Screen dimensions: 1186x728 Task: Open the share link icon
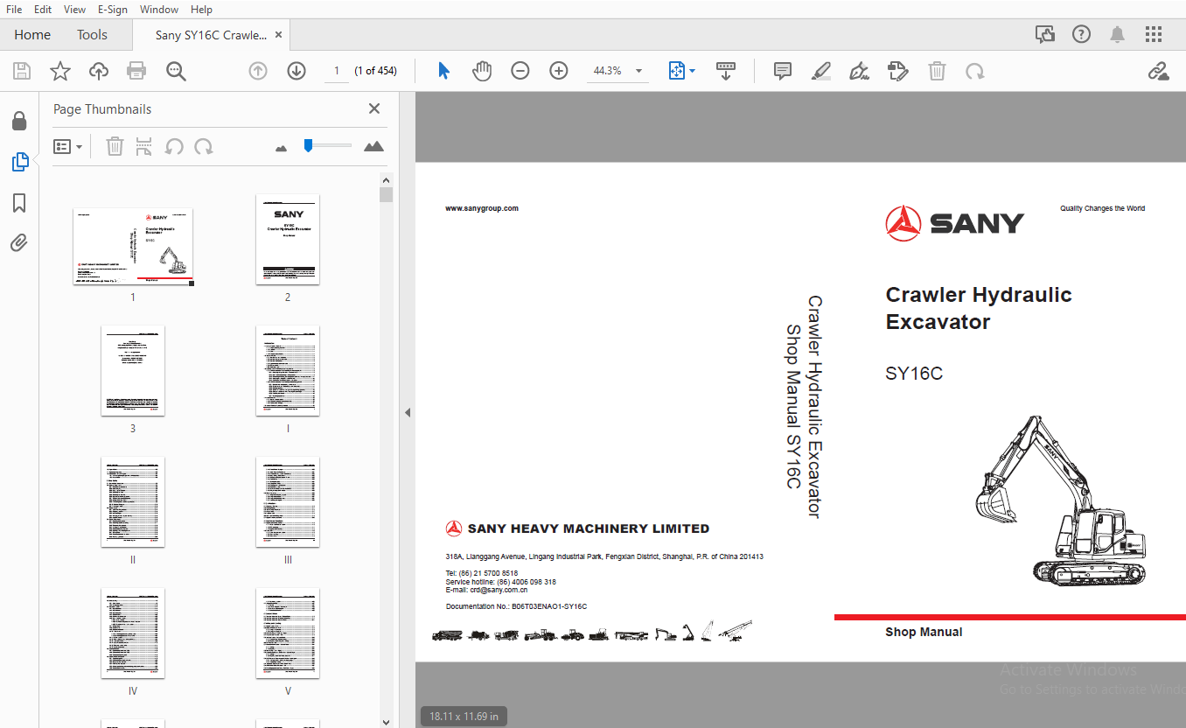click(1159, 71)
